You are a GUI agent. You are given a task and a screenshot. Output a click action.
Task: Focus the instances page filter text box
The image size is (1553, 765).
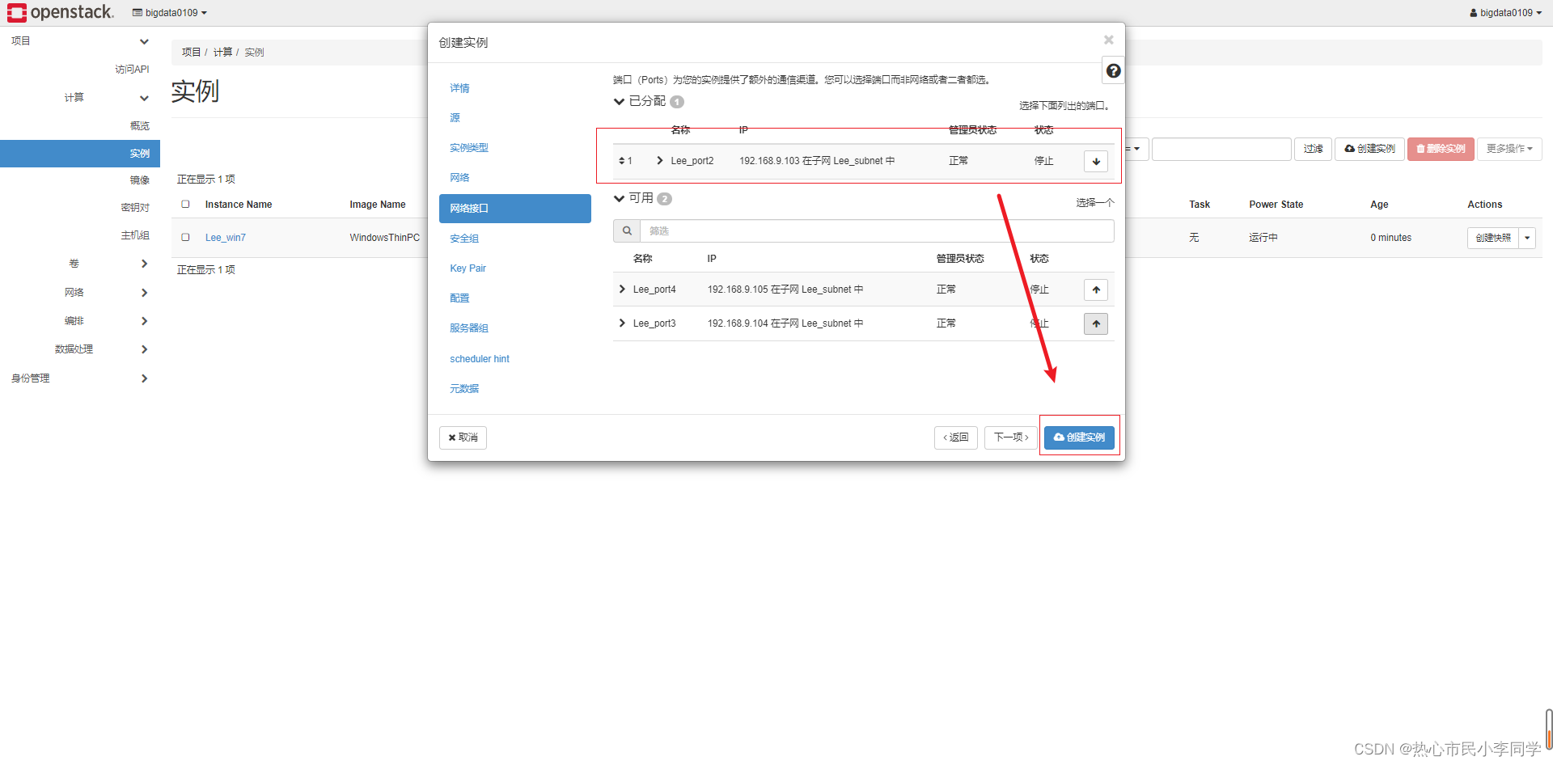click(x=1221, y=149)
